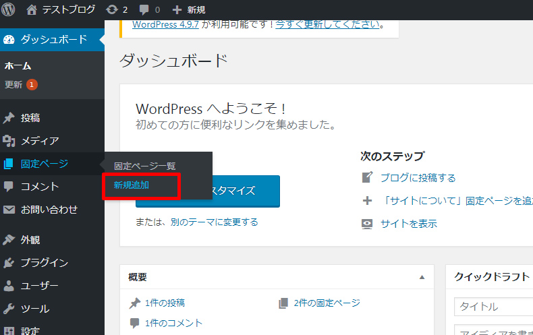The height and width of the screenshot is (335, 533).
Task: Select 固定ページ一覧 from the submenu
Action: tap(144, 166)
